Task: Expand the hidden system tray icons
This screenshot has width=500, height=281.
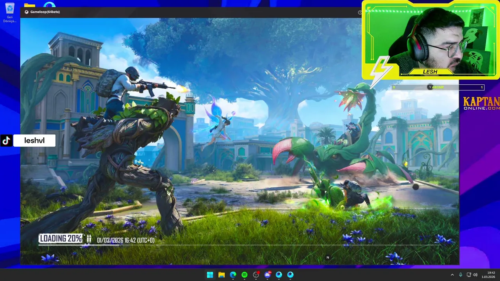Action: [452, 275]
